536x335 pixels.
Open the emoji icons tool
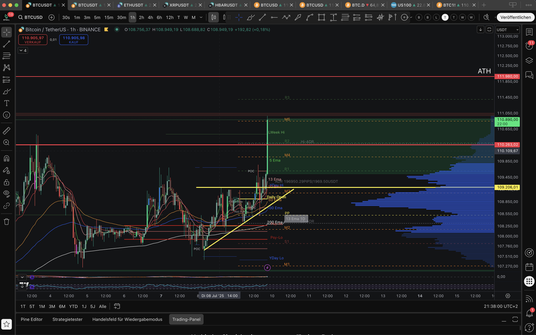pos(7,115)
